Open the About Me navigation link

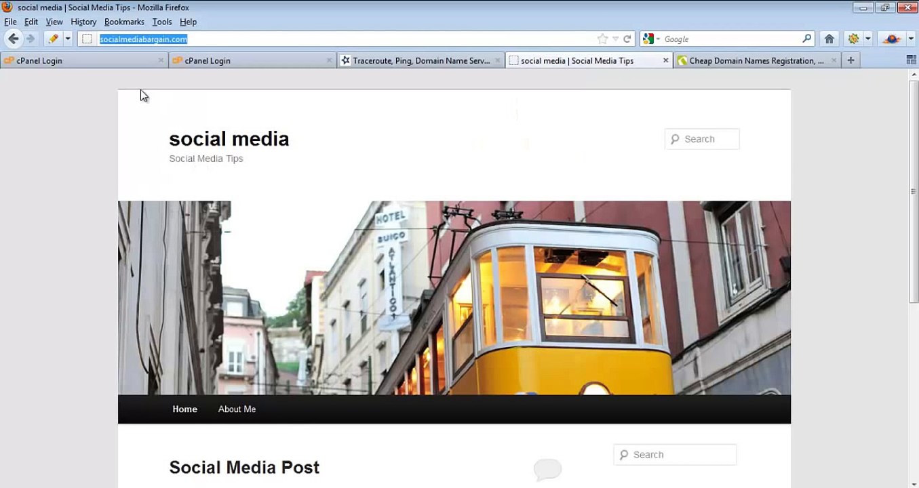[237, 409]
